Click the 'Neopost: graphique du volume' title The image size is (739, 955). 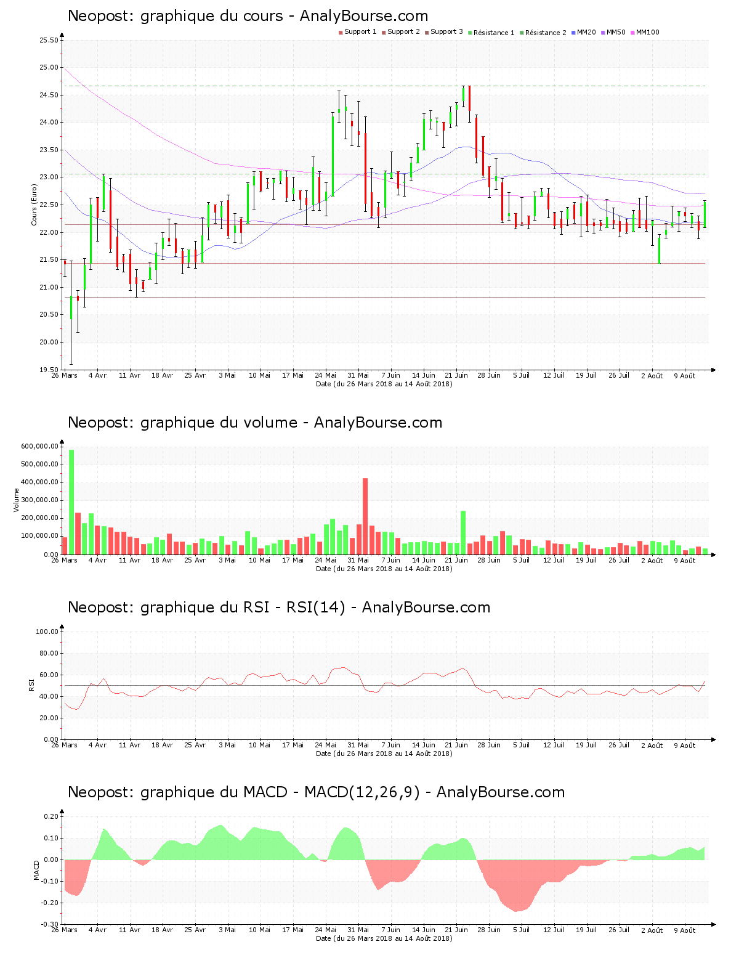pos(182,423)
